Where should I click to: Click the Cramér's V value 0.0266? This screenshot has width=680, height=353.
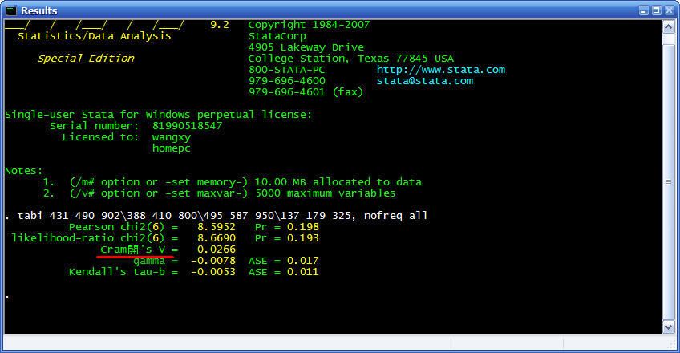(x=216, y=250)
